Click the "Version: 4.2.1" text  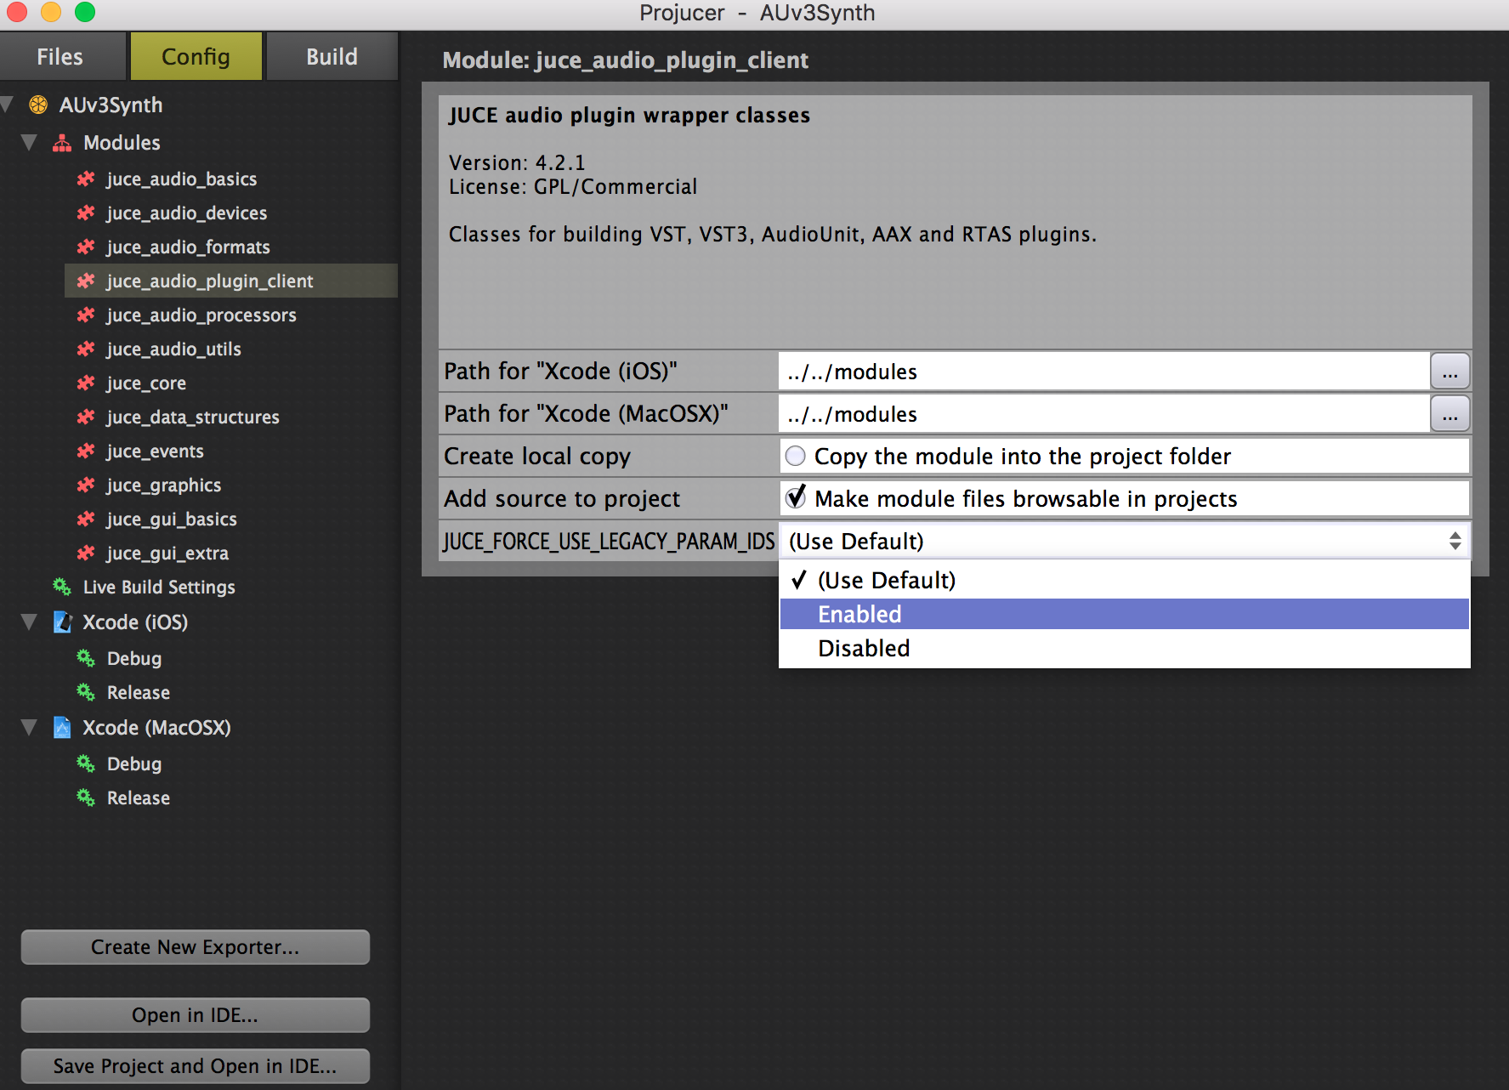coord(517,162)
